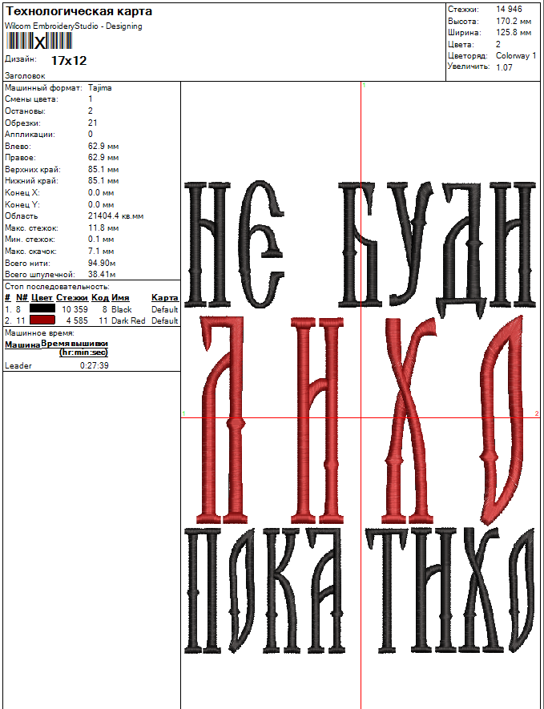Viewport: 544px width, 709px height.
Task: Click the 'Colorway 1' value
Action: (x=516, y=56)
